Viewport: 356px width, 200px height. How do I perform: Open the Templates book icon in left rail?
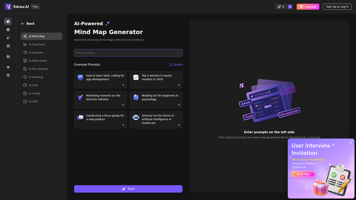click(8, 46)
